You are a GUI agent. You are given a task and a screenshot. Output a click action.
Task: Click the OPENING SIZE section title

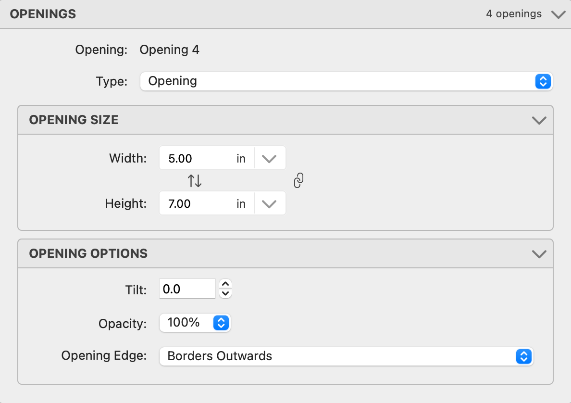click(x=74, y=120)
